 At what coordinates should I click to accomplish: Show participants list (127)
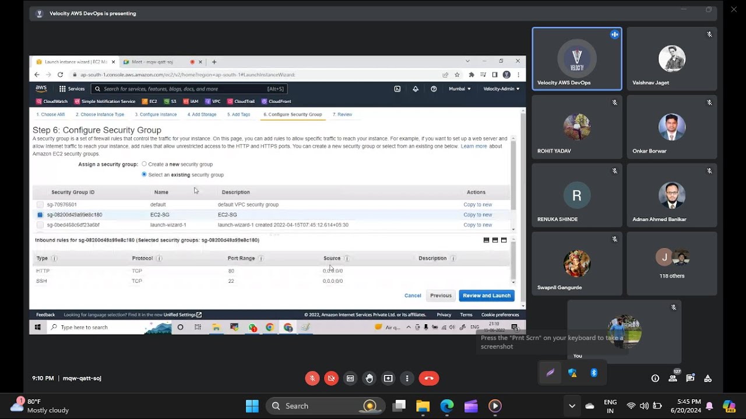[x=673, y=378]
